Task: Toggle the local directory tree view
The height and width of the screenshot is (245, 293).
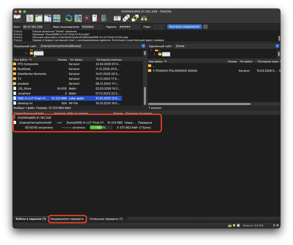Action: pyautogui.click(x=39, y=18)
